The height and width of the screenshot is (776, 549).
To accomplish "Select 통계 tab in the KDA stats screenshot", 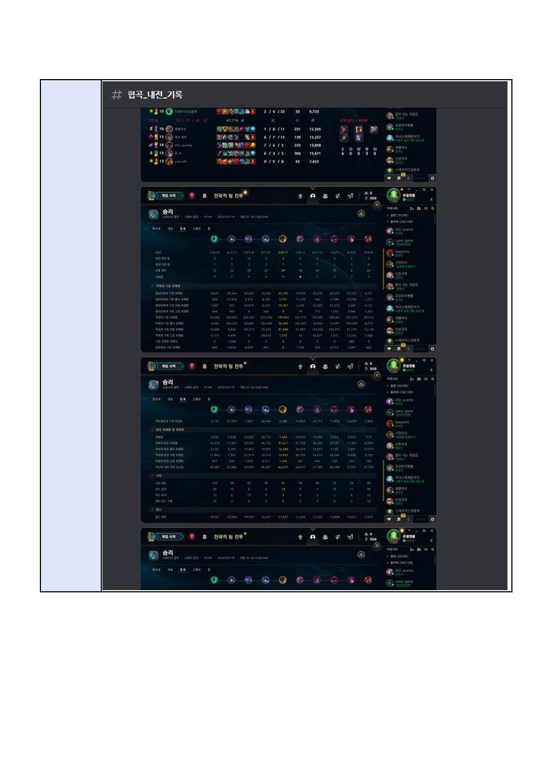I will coord(182,228).
